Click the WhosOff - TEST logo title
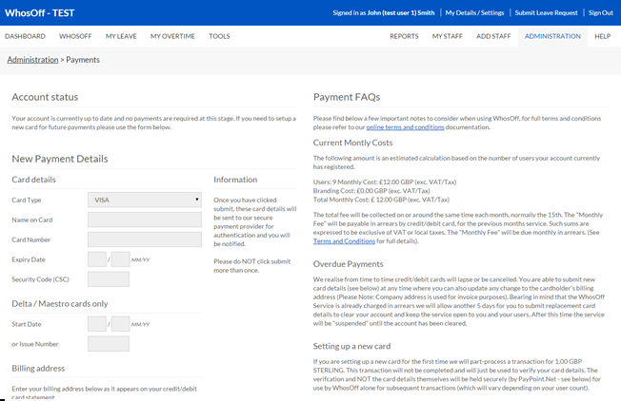The width and height of the screenshot is (621, 401). coord(40,13)
